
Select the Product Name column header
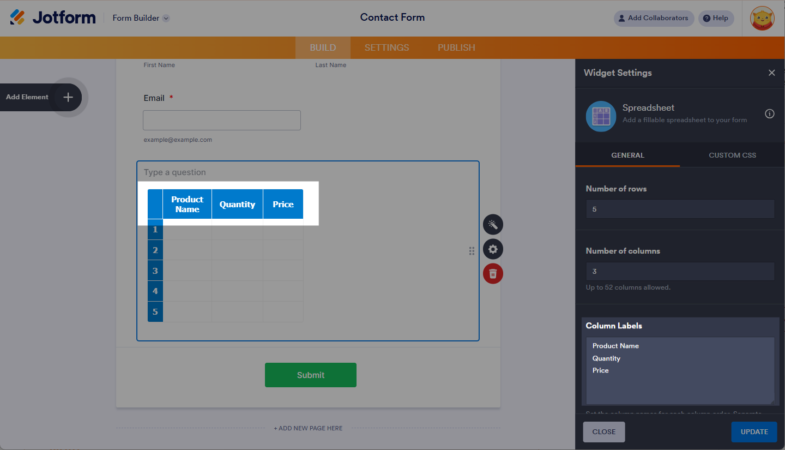(187, 204)
